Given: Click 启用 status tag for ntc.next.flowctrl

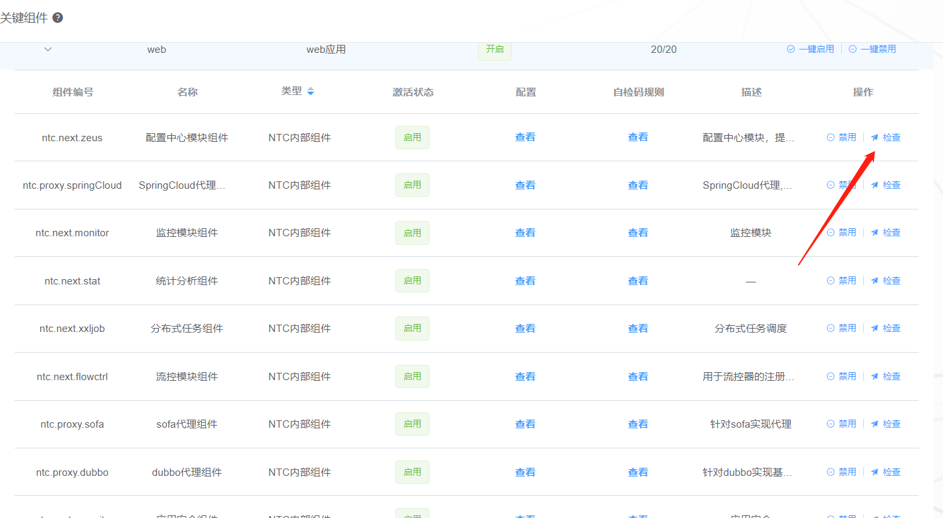Looking at the screenshot, I should tap(412, 376).
